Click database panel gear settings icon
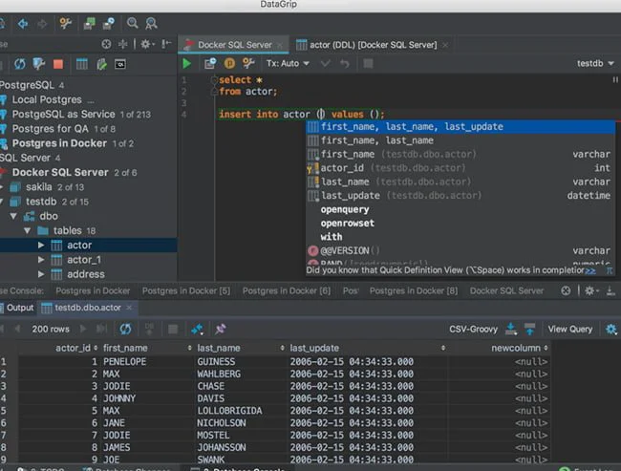This screenshot has height=471, width=621. pos(147,44)
